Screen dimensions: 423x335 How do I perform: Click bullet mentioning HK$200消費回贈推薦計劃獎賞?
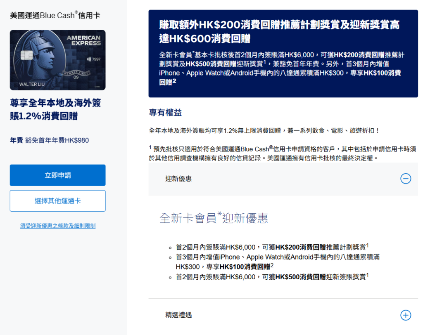(272, 247)
